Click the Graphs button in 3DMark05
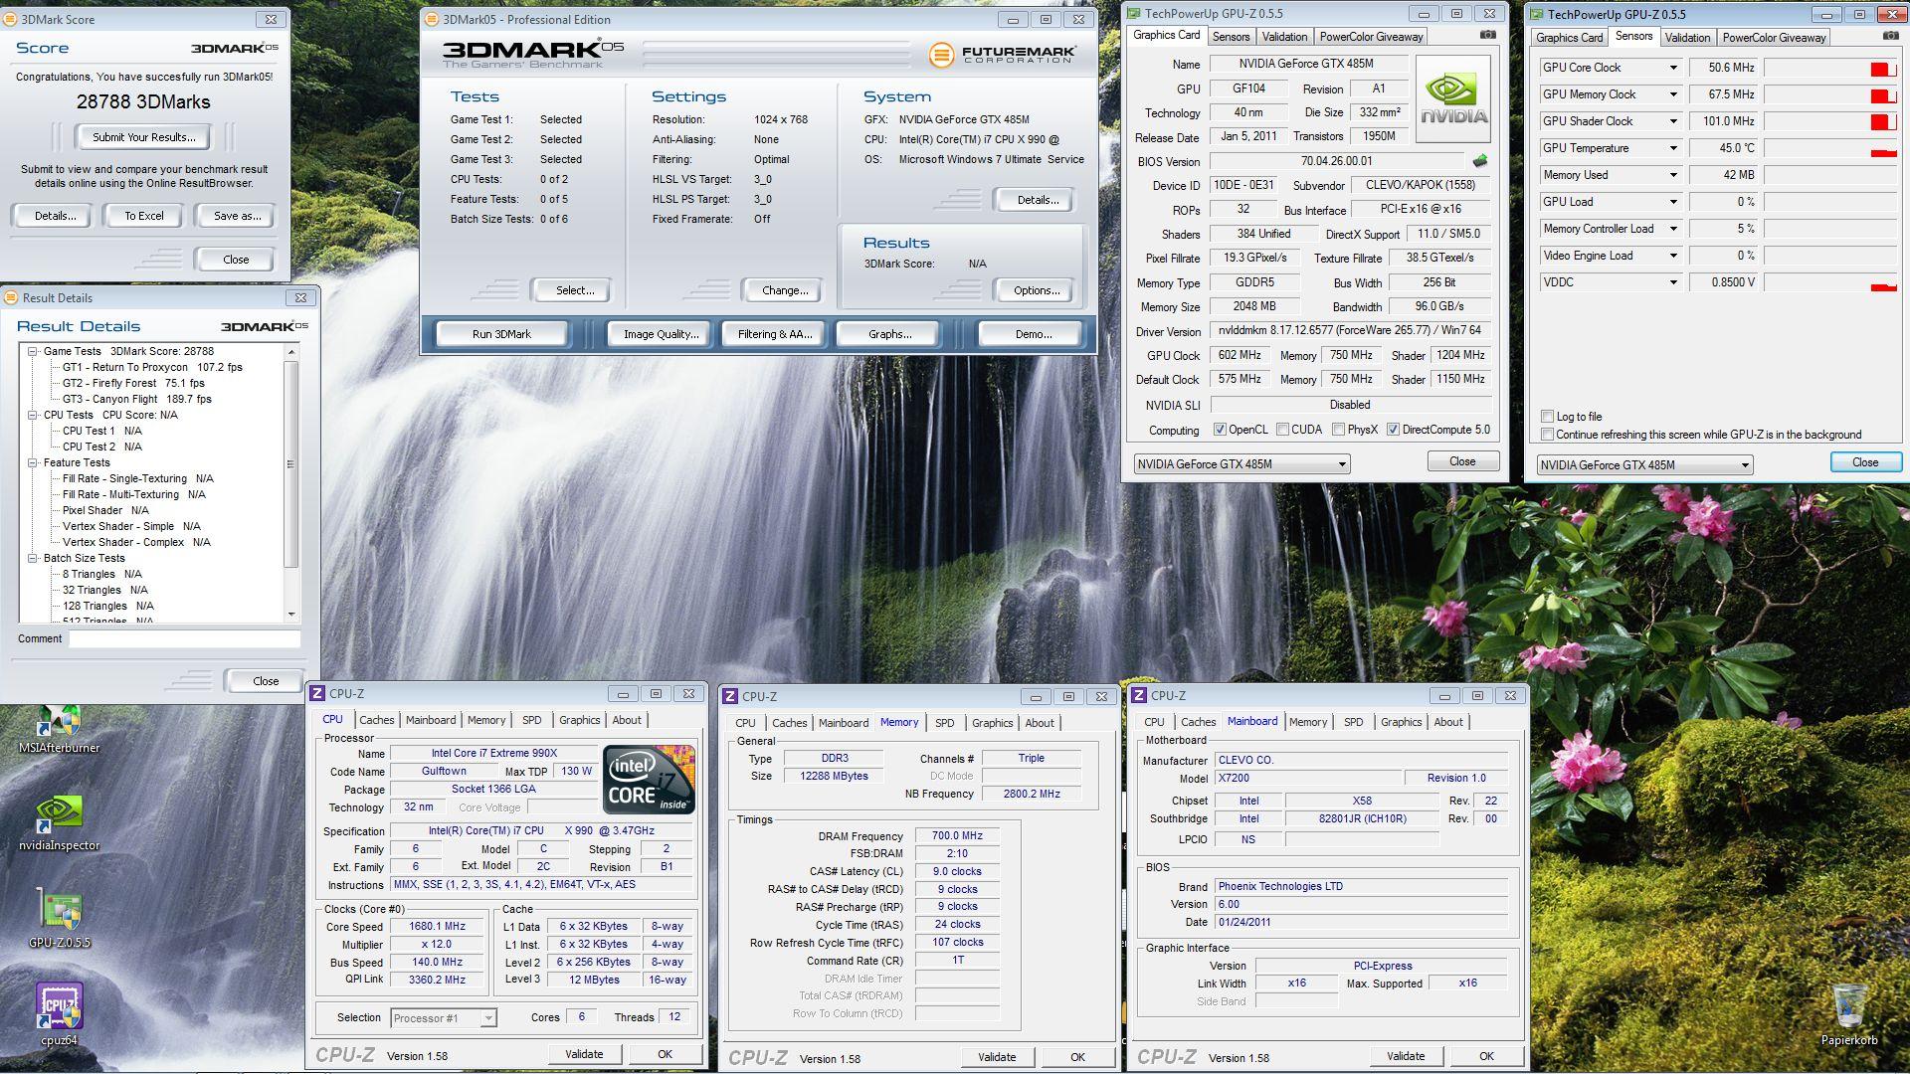 coord(889,334)
